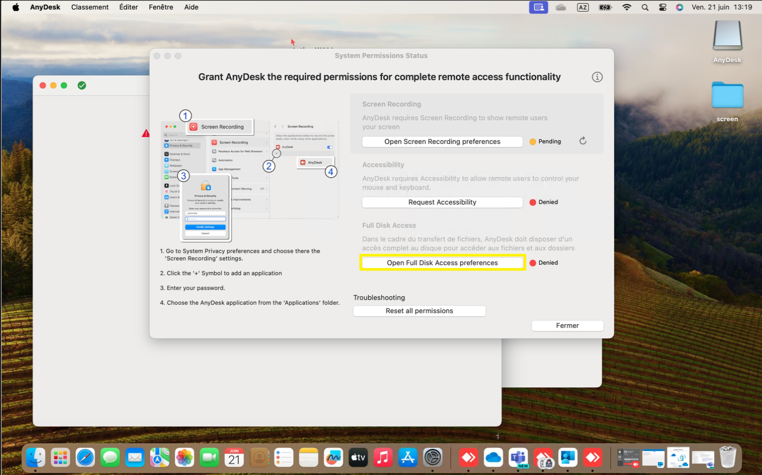Open Microsoft Teams from the Dock
The width and height of the screenshot is (762, 475).
point(518,457)
